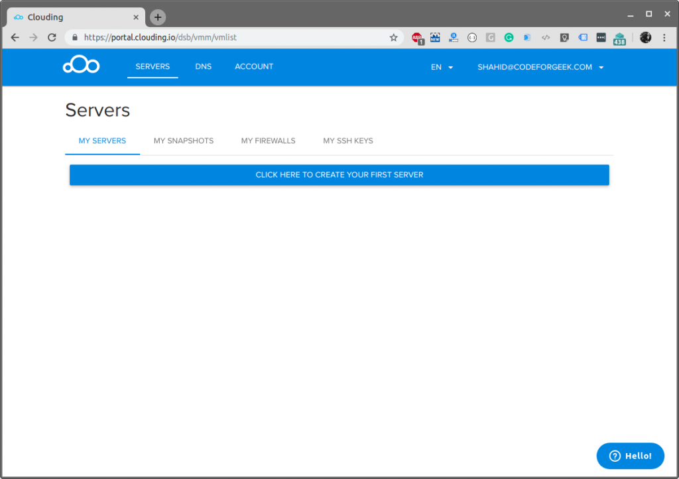
Task: Switch to the MY SNAPSHOTS tab
Action: pos(184,140)
